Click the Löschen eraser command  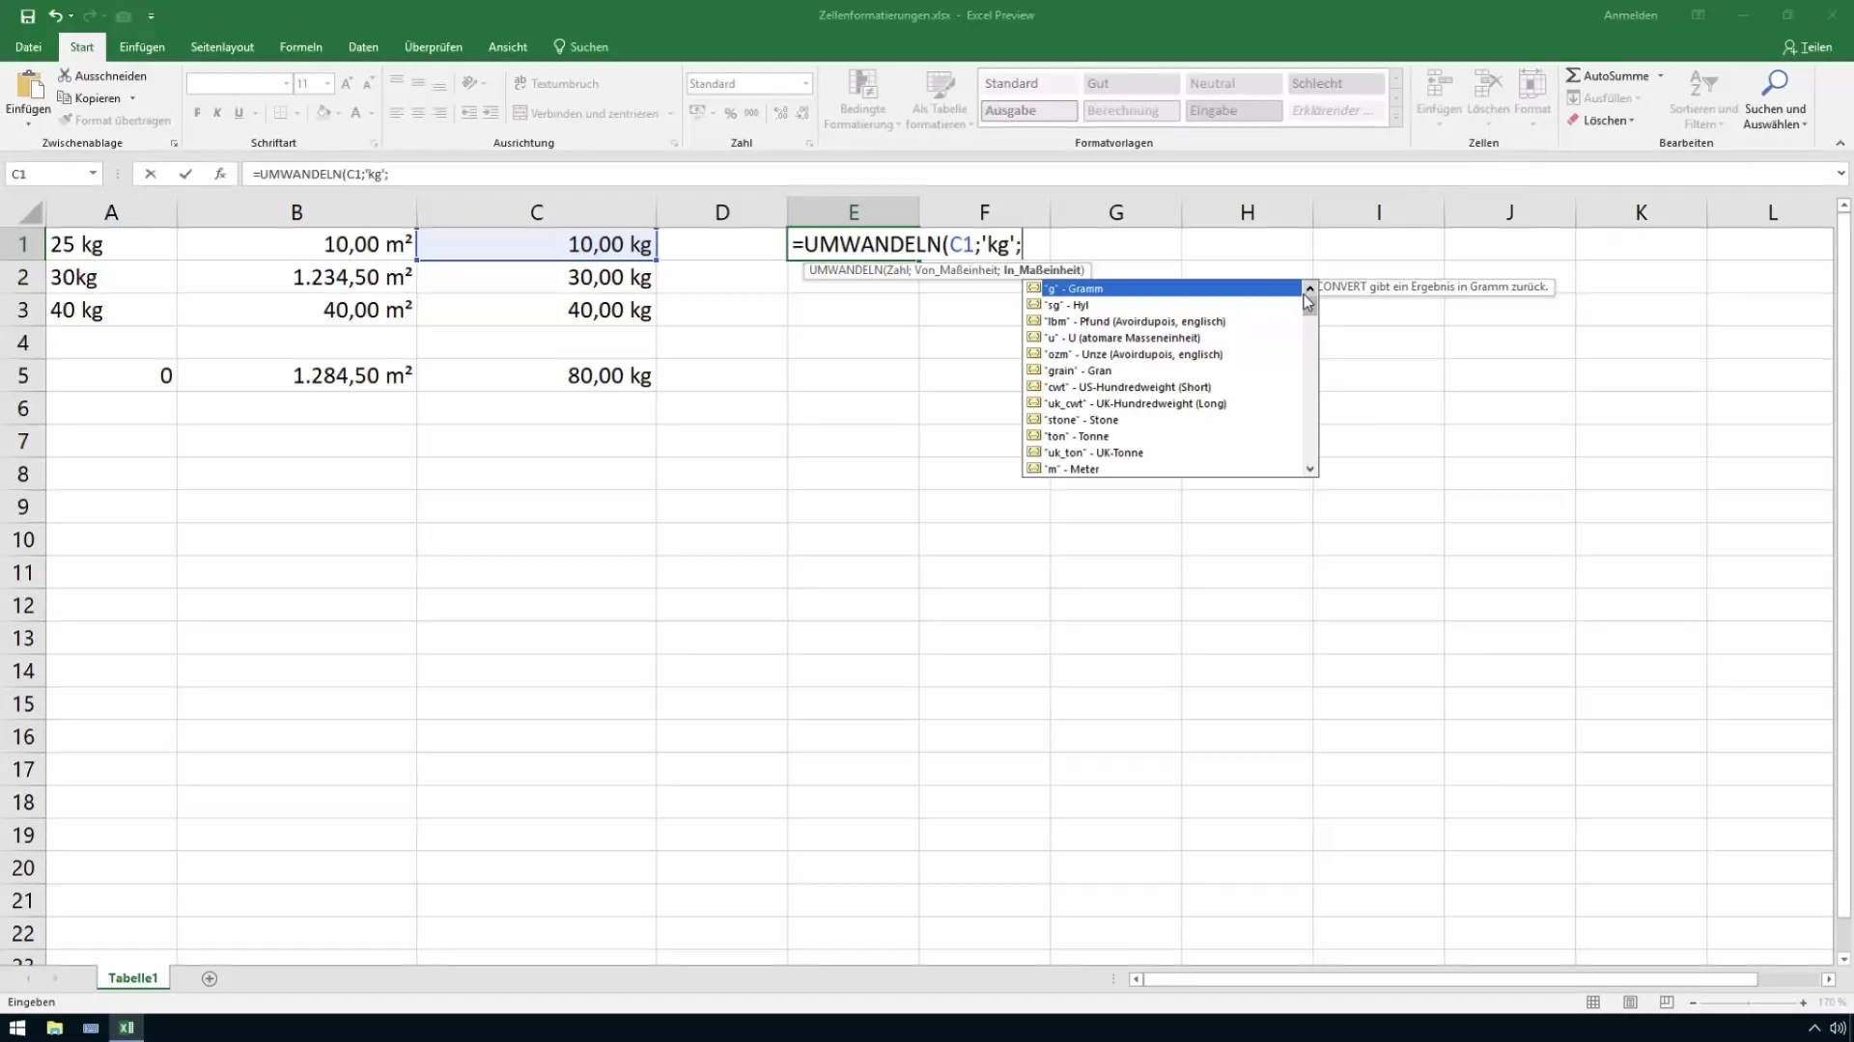click(x=1600, y=120)
